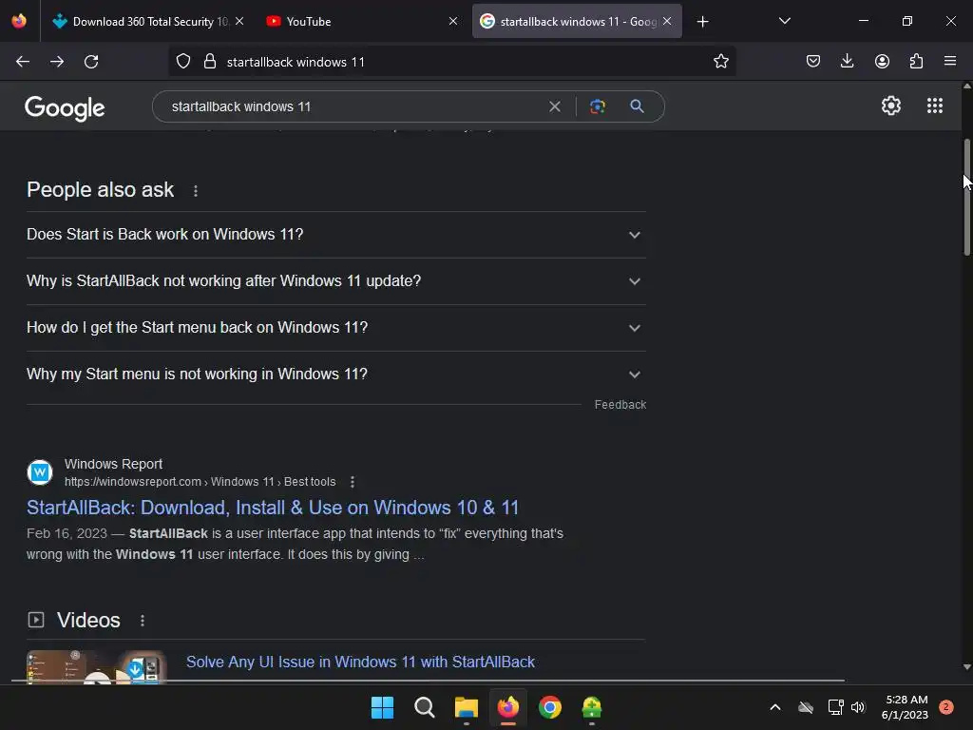The height and width of the screenshot is (730, 973).
Task: Focus the Firefox address bar
Action: click(453, 62)
